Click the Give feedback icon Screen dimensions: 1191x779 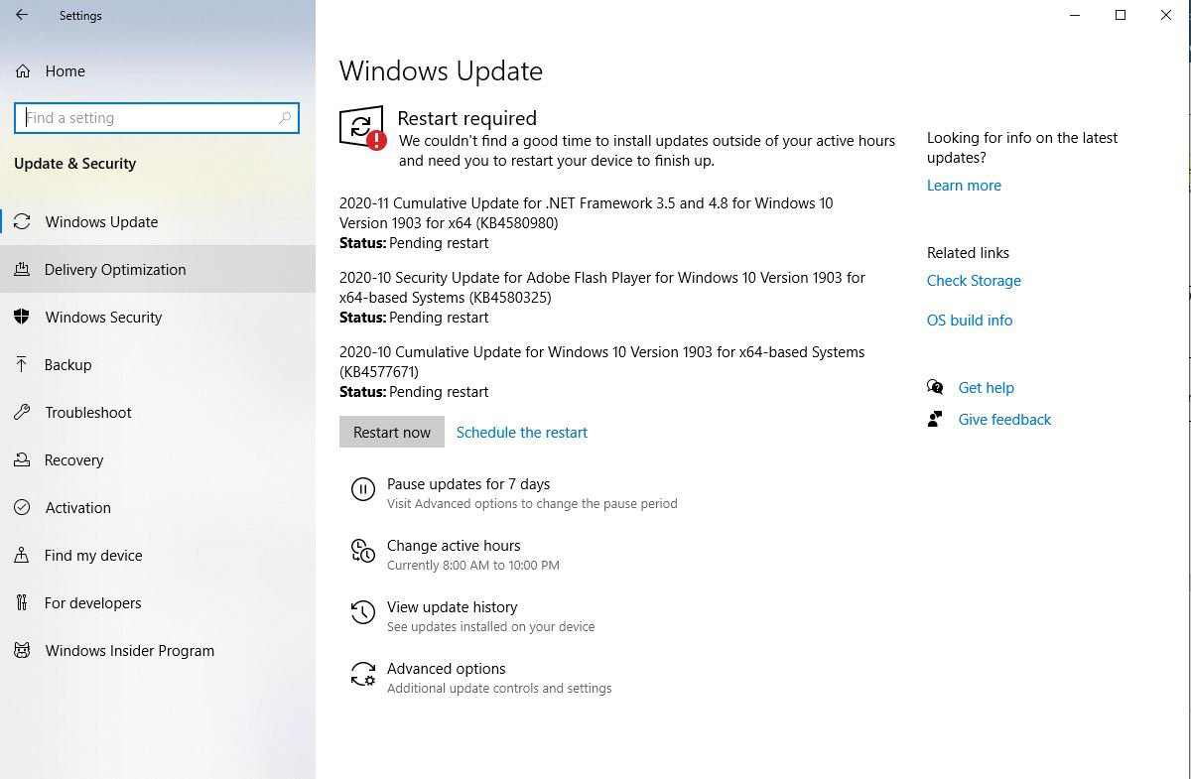click(x=935, y=419)
